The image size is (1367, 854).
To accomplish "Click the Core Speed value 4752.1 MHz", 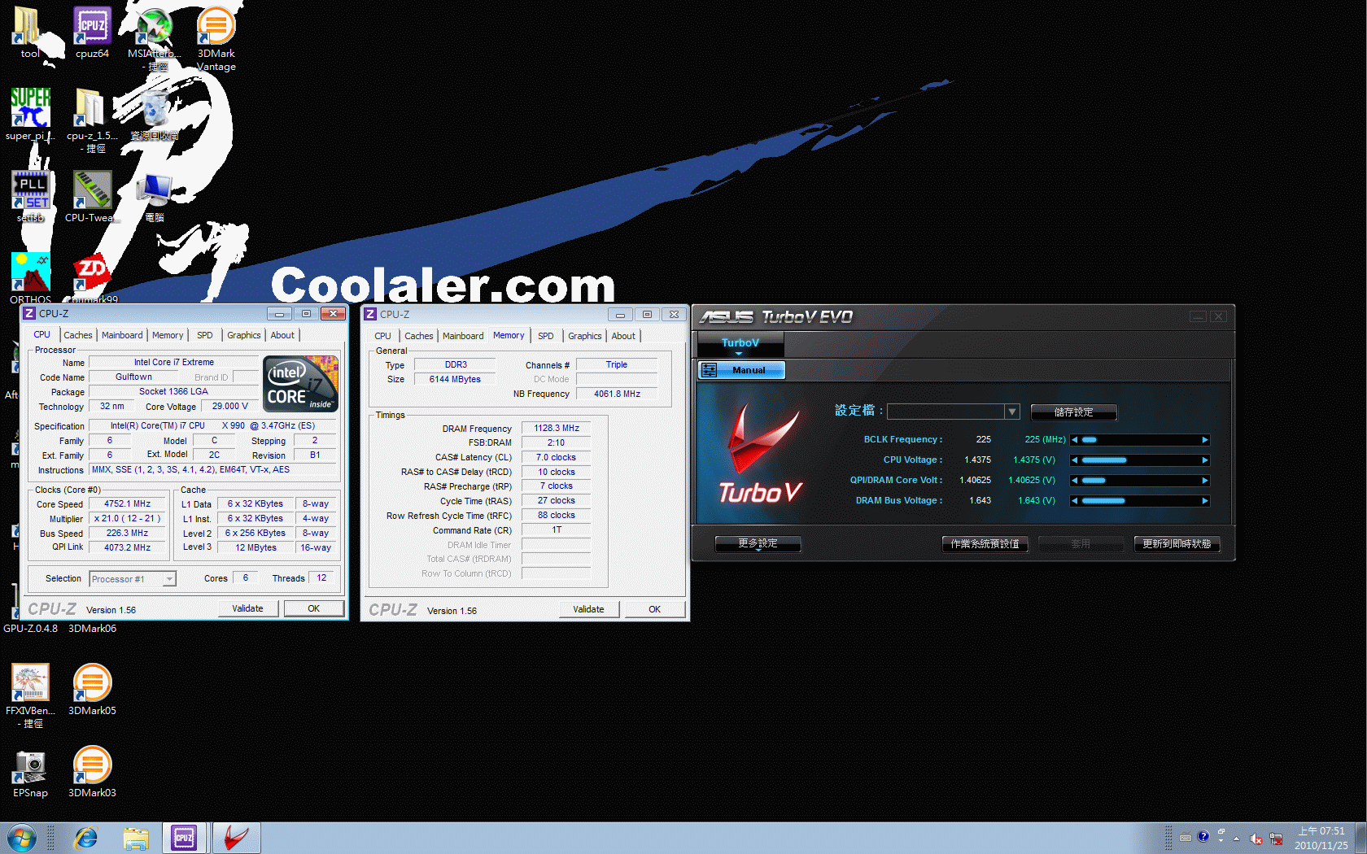I will (x=128, y=504).
